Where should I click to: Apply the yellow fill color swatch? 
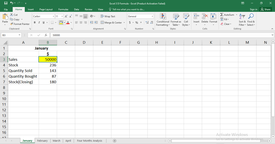[61, 23]
